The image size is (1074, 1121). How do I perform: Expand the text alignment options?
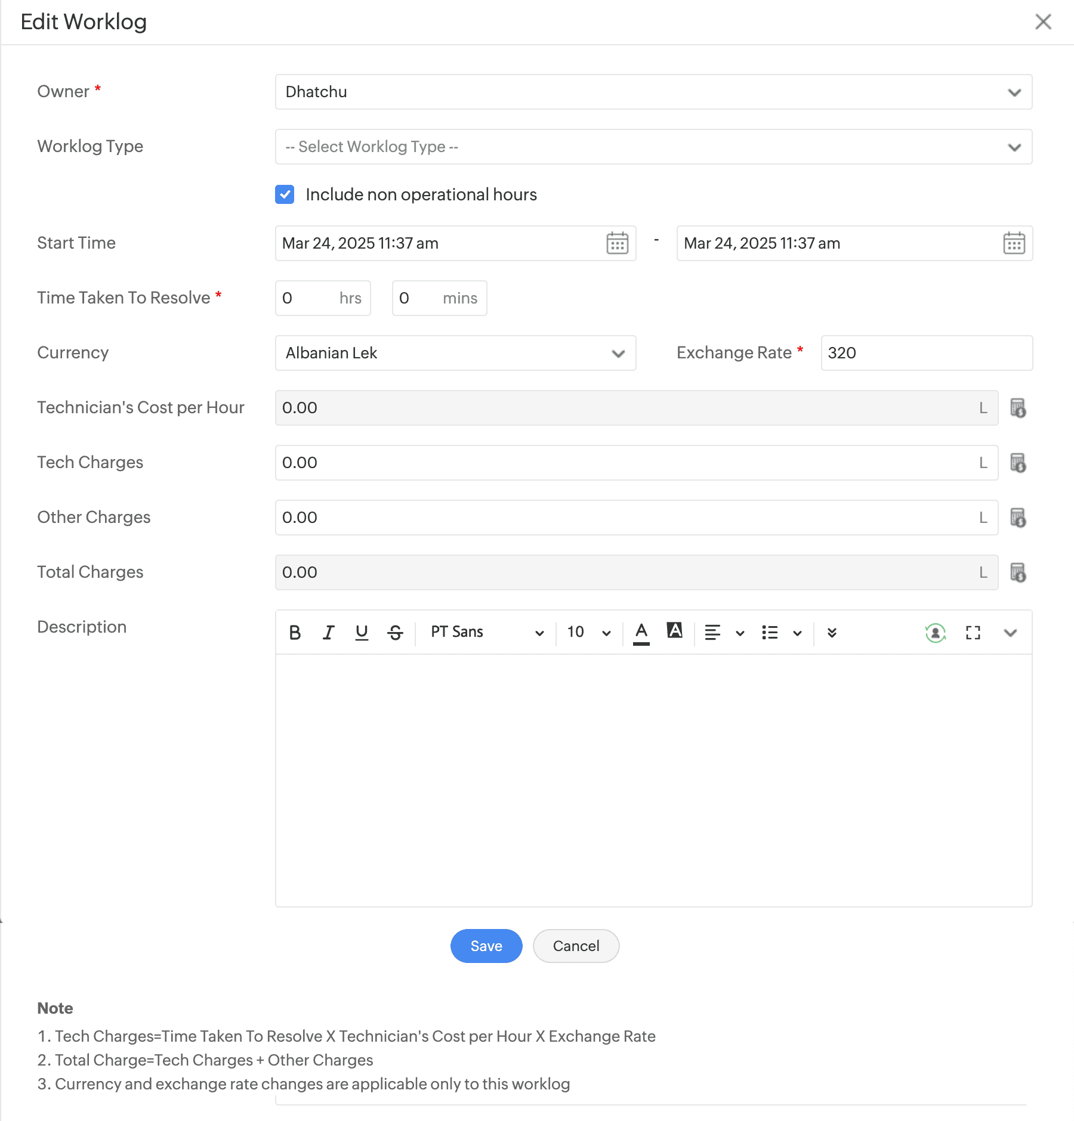(x=740, y=633)
